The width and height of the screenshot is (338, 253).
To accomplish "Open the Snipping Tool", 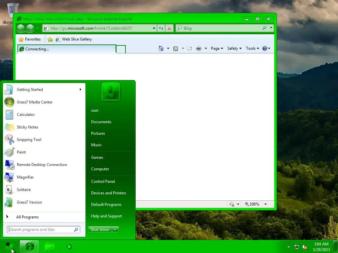I will [44, 140].
